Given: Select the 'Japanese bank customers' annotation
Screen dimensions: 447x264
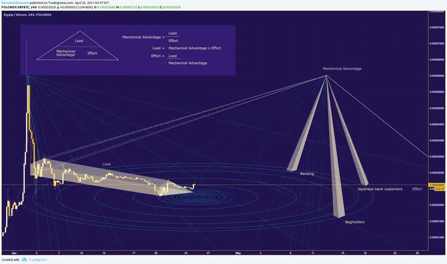Looking at the screenshot, I should tap(380, 189).
